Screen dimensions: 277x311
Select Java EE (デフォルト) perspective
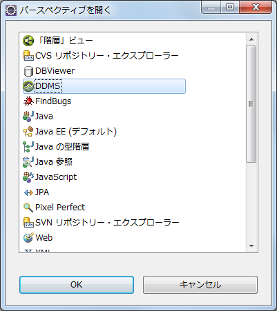coord(70,132)
